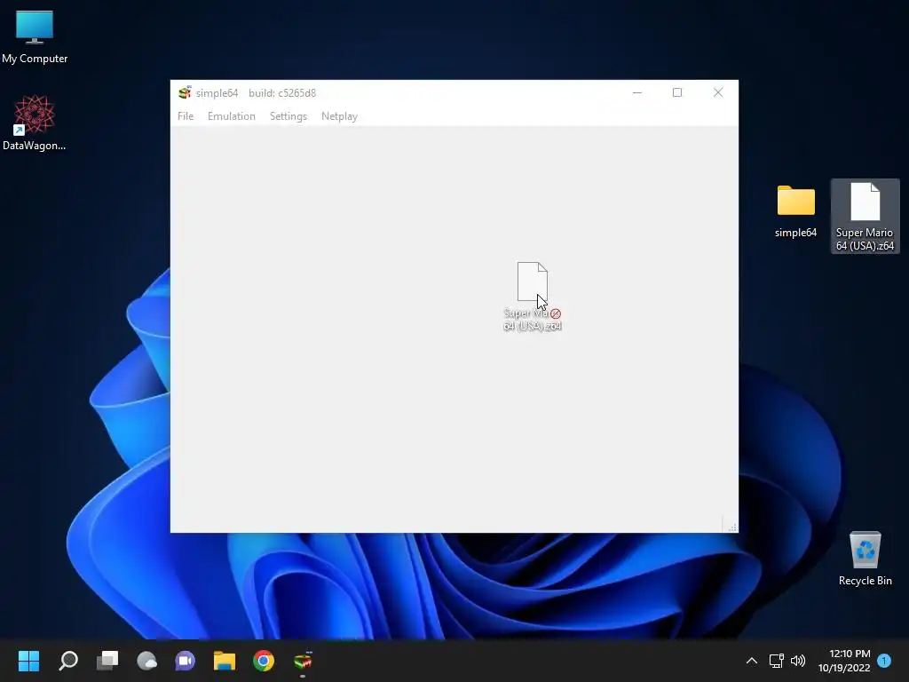The height and width of the screenshot is (682, 909).
Task: Open the File menu in simple64
Action: (186, 116)
